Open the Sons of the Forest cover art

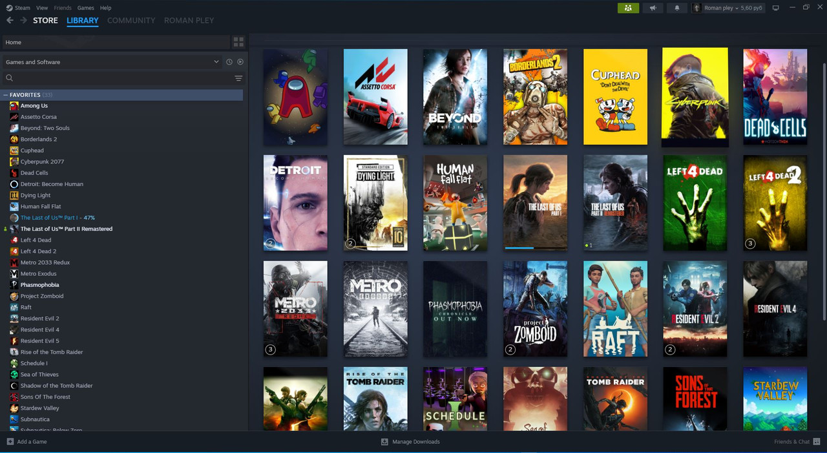(x=695, y=399)
